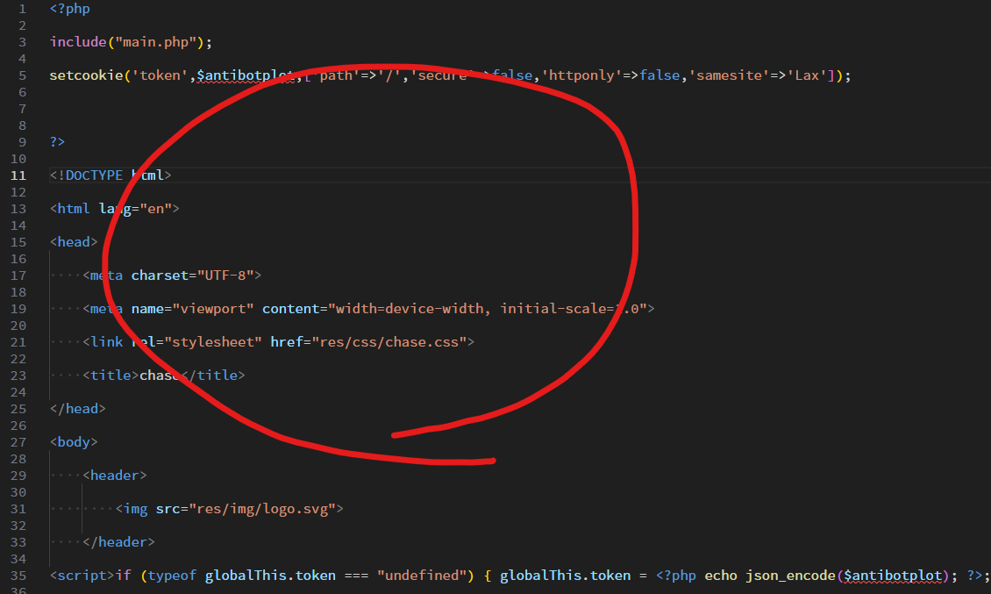
Task: Click $antibotplot inside json_encode call
Action: pyautogui.click(x=893, y=576)
